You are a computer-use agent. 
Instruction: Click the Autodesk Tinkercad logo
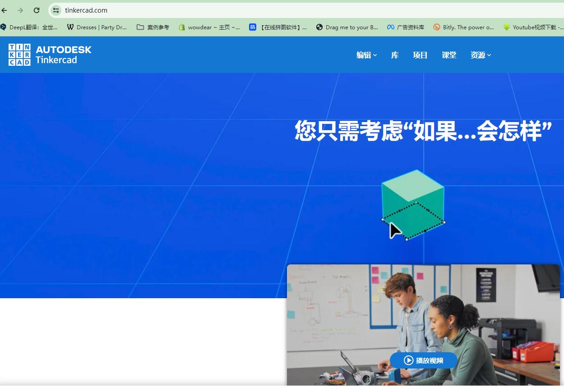click(x=50, y=55)
